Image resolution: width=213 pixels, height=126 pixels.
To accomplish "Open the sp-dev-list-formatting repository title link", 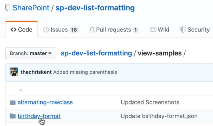I will coord(95,8).
